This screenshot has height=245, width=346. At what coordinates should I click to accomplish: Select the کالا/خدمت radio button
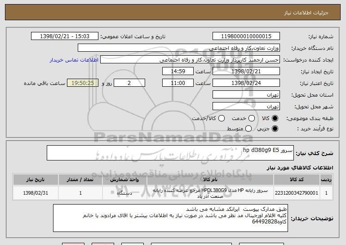[222, 119]
